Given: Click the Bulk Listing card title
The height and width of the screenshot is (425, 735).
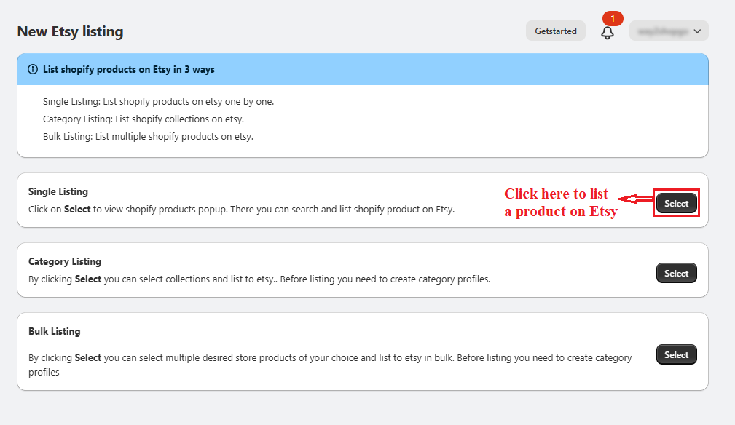Looking at the screenshot, I should [x=55, y=331].
